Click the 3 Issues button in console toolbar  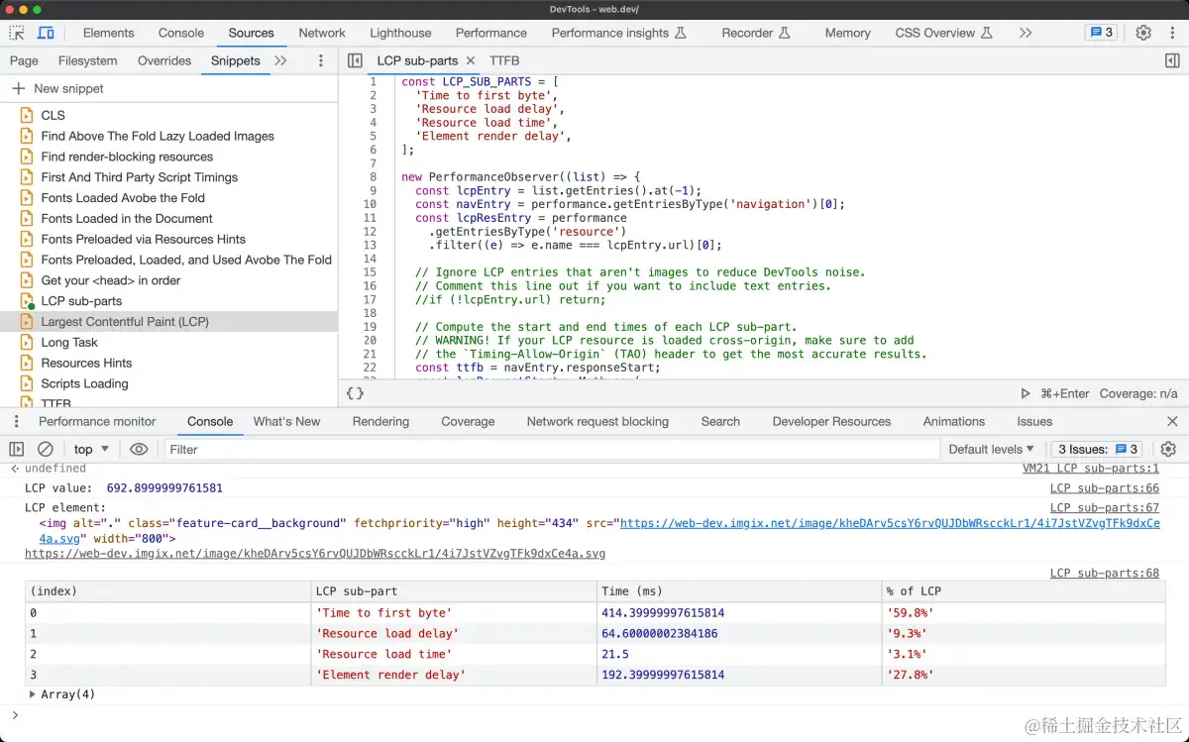point(1099,449)
